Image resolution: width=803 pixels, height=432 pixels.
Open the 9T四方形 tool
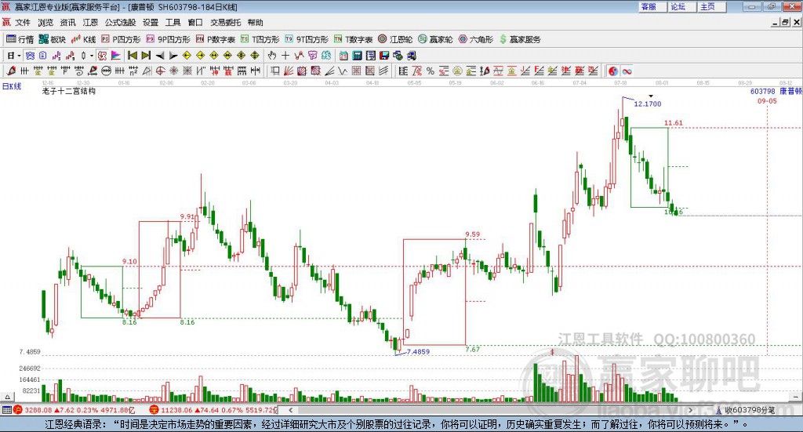[307, 39]
